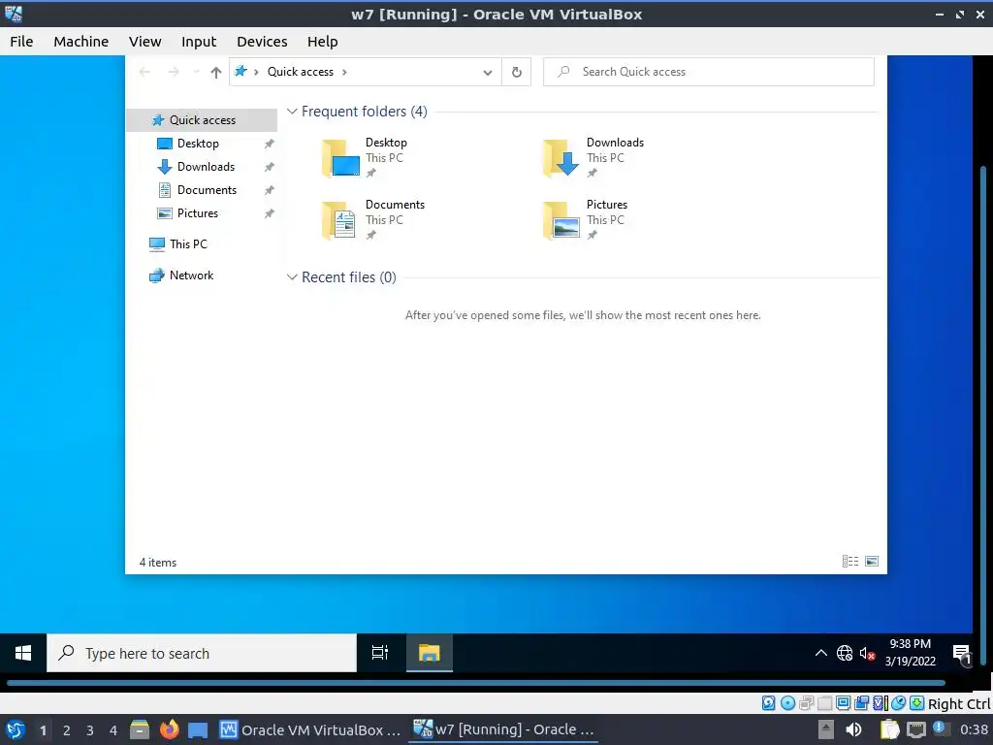Select Documents in the navigation pane
The height and width of the screenshot is (745, 993).
(207, 190)
